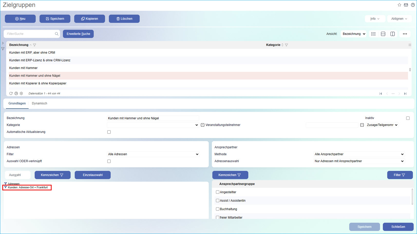This screenshot has width=417, height=234.
Task: Enable the Inaktiv checkbox
Action: tap(408, 118)
